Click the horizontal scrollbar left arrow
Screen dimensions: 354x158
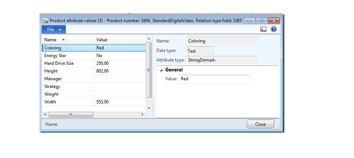45,115
